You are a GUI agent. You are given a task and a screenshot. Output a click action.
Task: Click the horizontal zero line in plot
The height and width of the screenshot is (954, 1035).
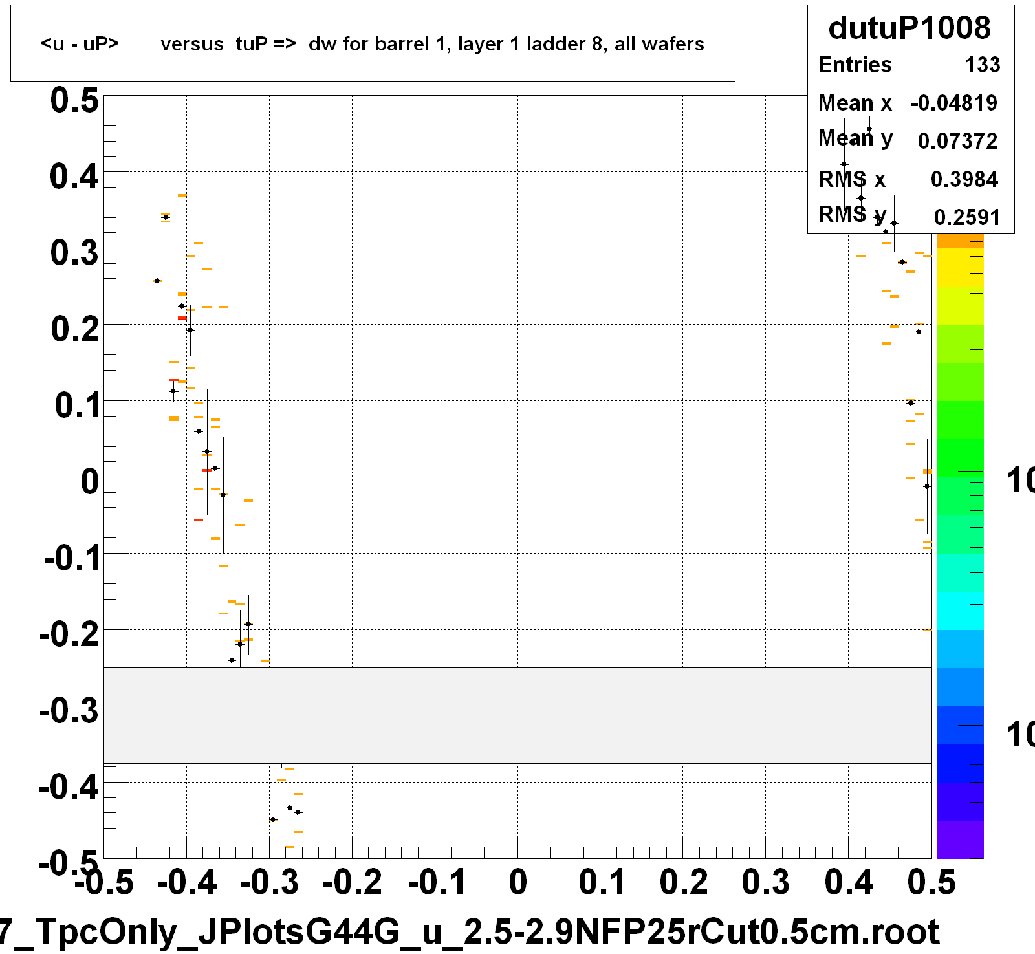coord(517,477)
